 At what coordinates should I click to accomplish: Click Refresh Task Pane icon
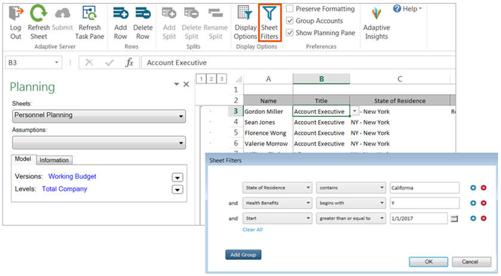click(89, 14)
